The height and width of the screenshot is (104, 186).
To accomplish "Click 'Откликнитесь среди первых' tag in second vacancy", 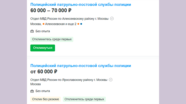I will (84, 99).
